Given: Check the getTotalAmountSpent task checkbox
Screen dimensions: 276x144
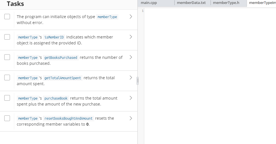Looking at the screenshot, I should click(7, 78).
